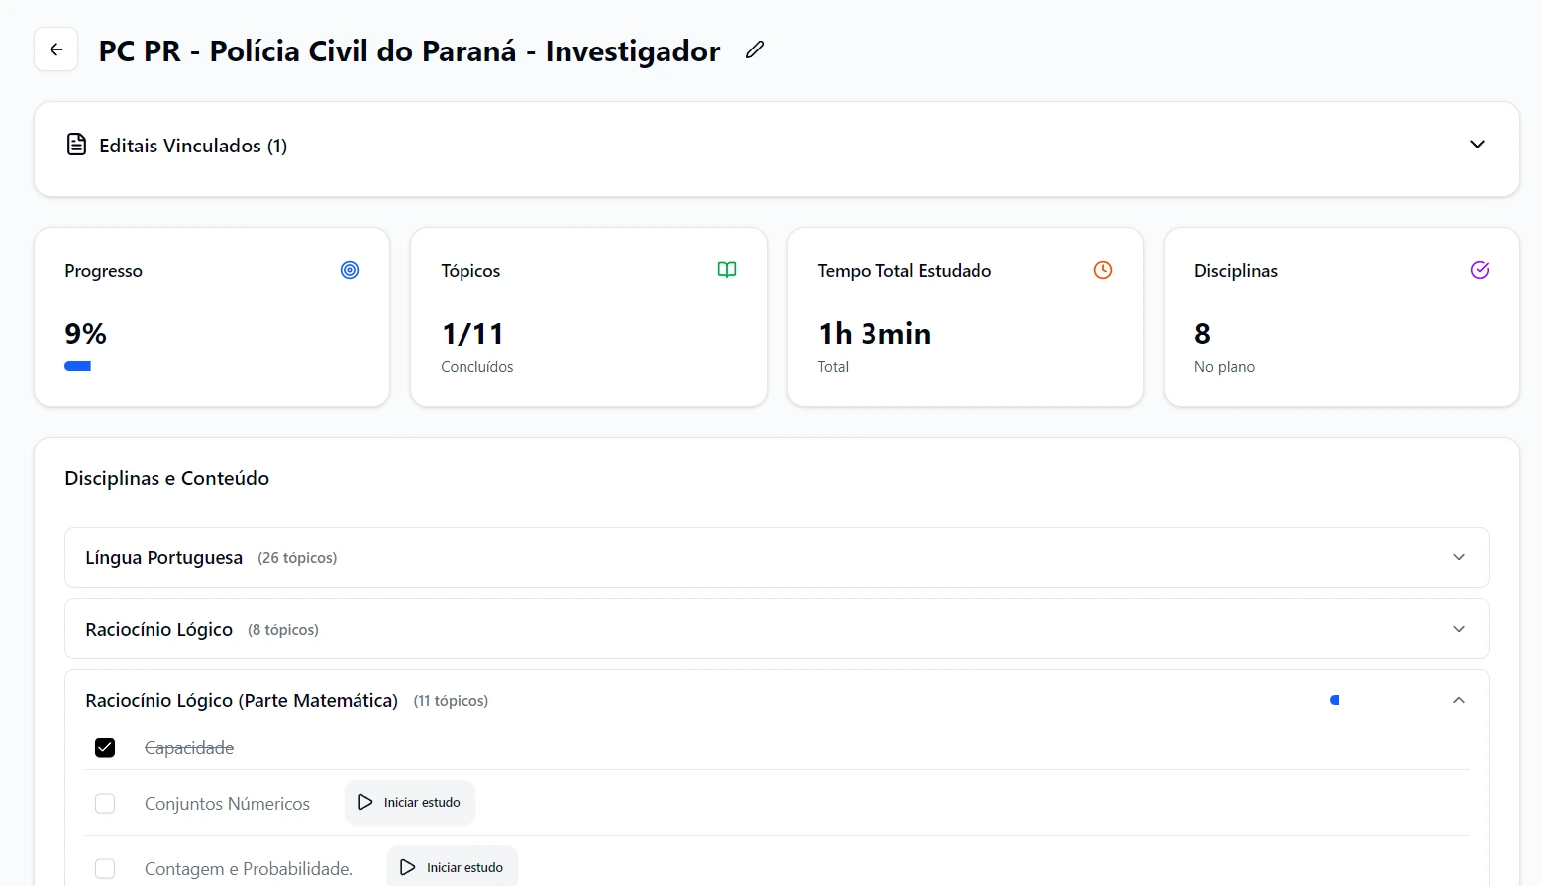This screenshot has height=886, width=1541.
Task: Mark Contagem e Probabilidade as done
Action: pyautogui.click(x=105, y=868)
